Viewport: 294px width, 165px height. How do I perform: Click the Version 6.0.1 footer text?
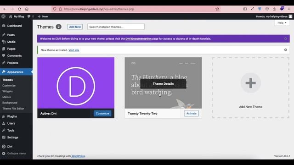282,156
